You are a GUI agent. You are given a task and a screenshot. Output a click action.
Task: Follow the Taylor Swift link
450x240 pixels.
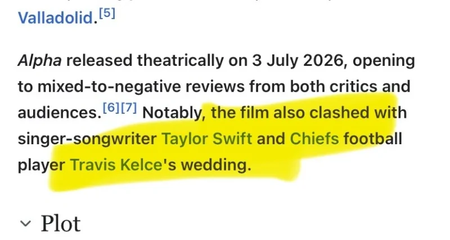click(x=207, y=139)
